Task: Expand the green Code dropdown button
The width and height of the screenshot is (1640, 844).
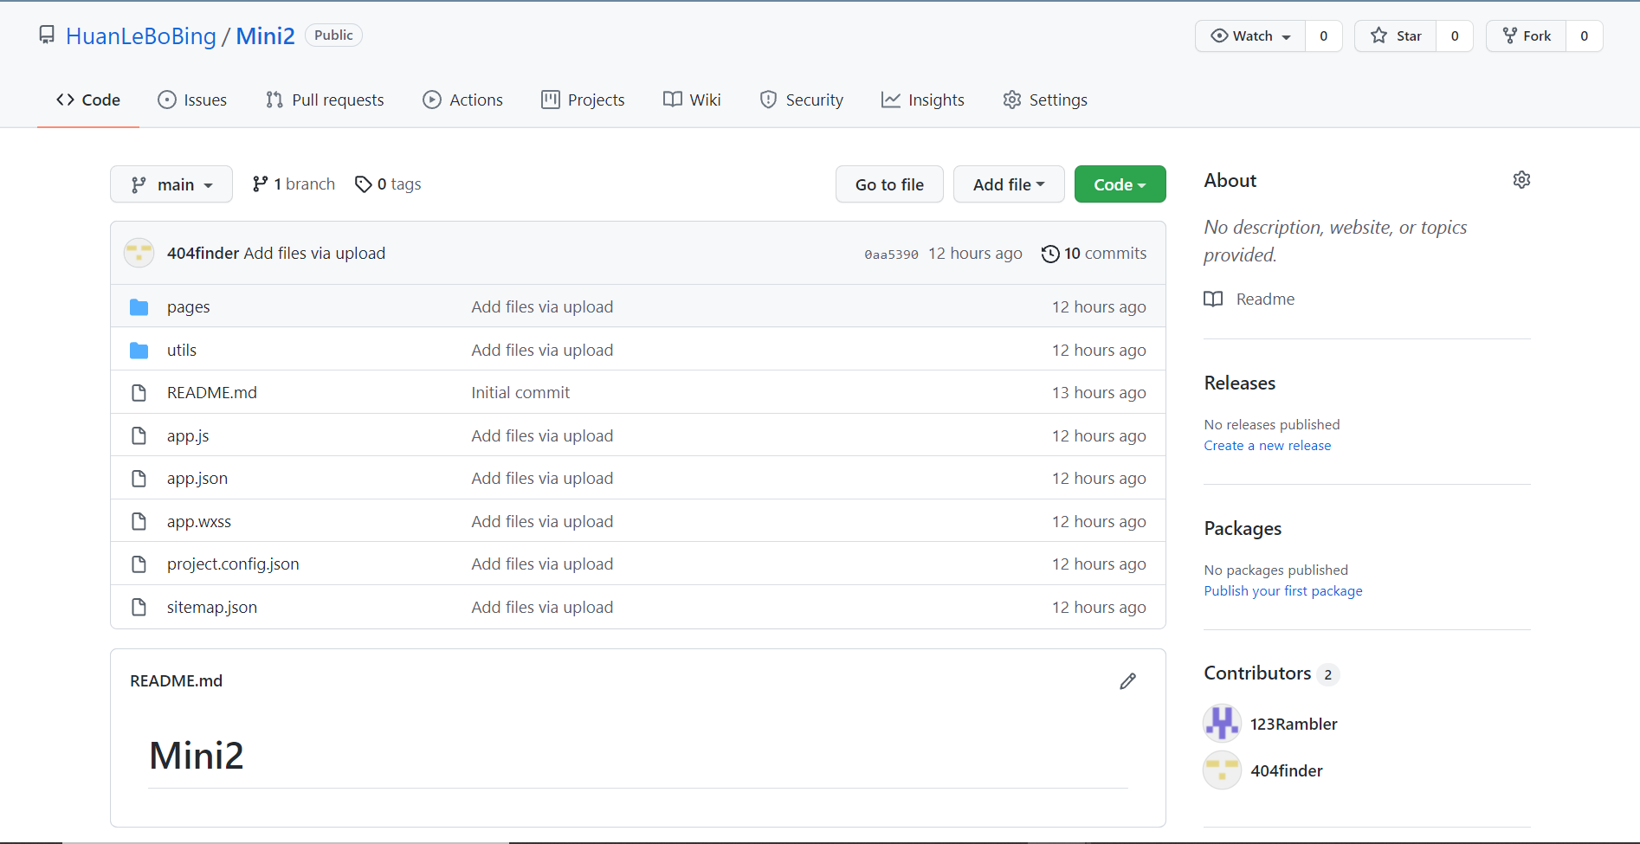Action: [x=1120, y=184]
